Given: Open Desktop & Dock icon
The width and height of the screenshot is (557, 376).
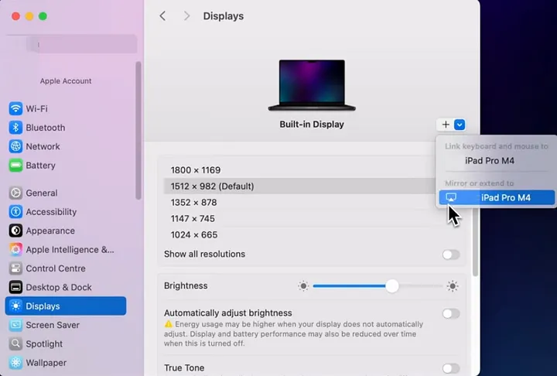Looking at the screenshot, I should [x=15, y=287].
